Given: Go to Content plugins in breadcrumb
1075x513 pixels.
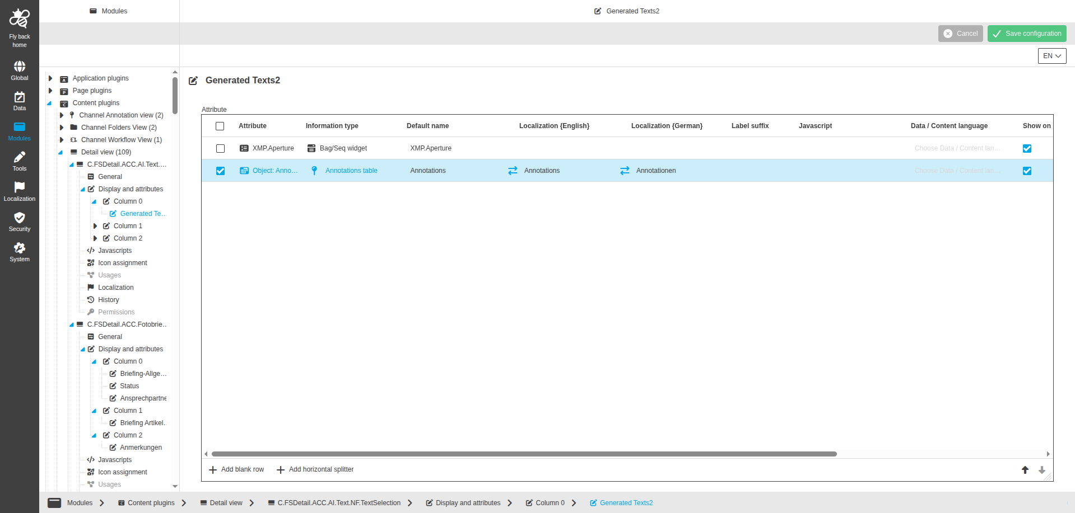Looking at the screenshot, I should click(146, 503).
